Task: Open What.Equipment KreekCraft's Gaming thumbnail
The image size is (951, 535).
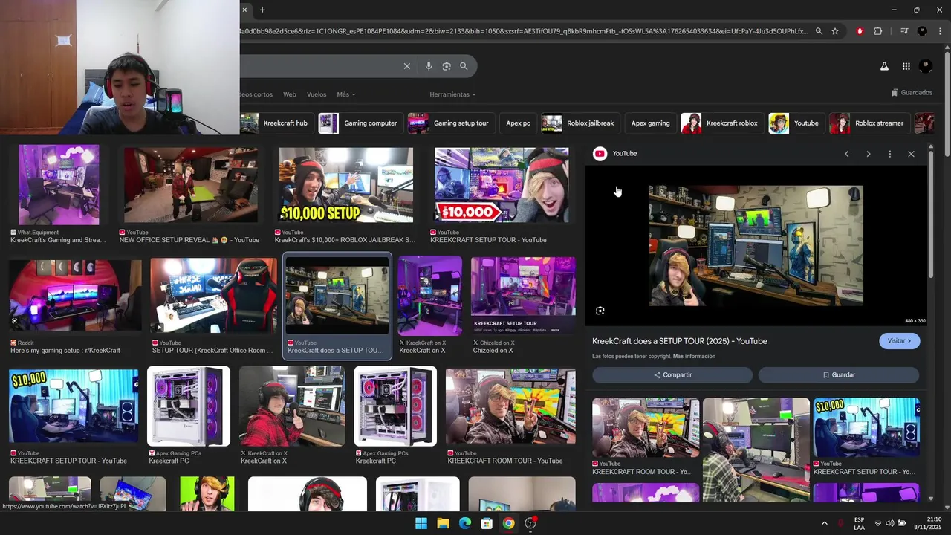Action: pos(59,185)
